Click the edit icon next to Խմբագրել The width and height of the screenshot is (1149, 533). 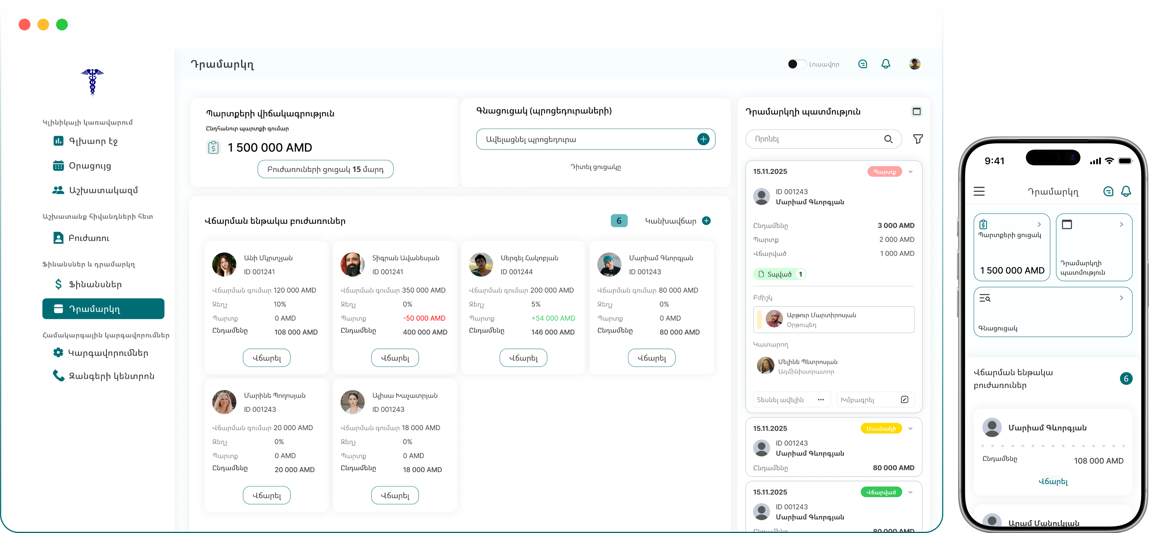tap(905, 400)
